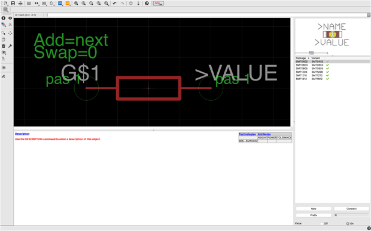Image resolution: width=371 pixels, height=231 pixels.
Task: Click the Print icon
Action: pos(20,4)
